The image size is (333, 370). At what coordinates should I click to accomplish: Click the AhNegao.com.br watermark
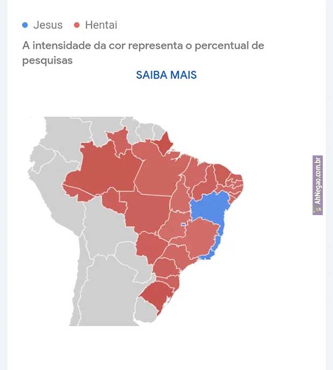[x=317, y=185]
